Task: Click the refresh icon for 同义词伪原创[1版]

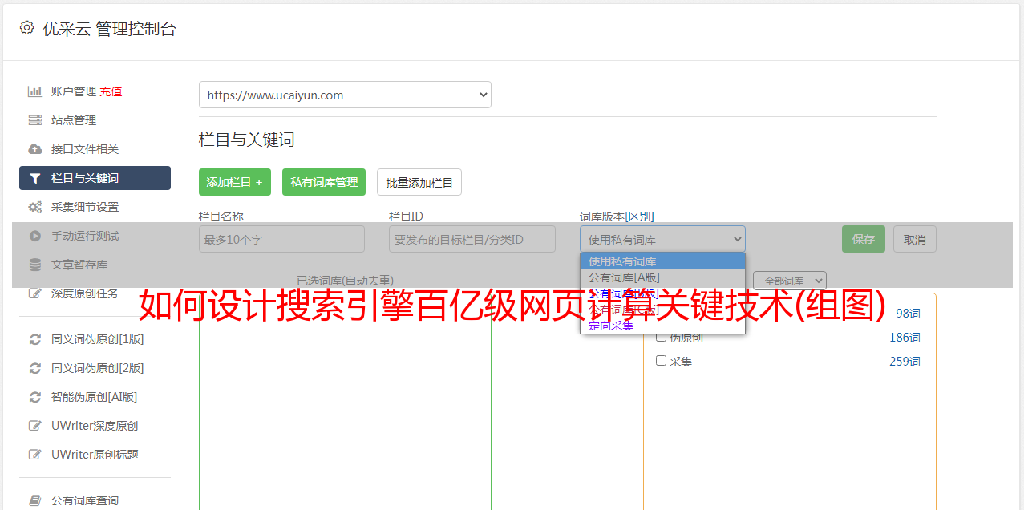Action: point(34,339)
